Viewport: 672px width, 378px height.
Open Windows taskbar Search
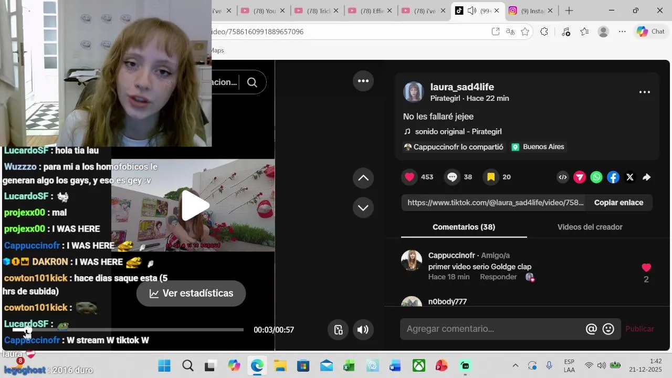(x=187, y=365)
